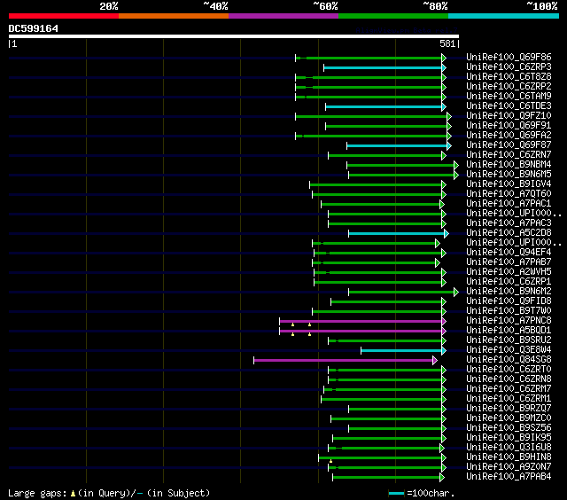Click the cyan alignment bar for UniRef100_C6ZRP3
This screenshot has width=567, height=500.
point(383,67)
